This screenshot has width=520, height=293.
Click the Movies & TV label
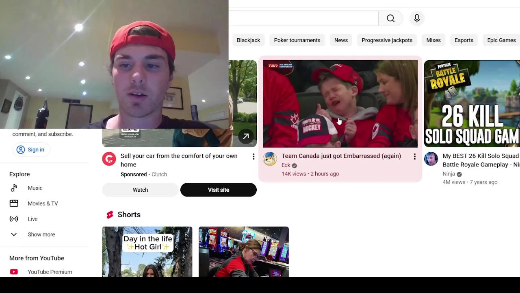[43, 203]
